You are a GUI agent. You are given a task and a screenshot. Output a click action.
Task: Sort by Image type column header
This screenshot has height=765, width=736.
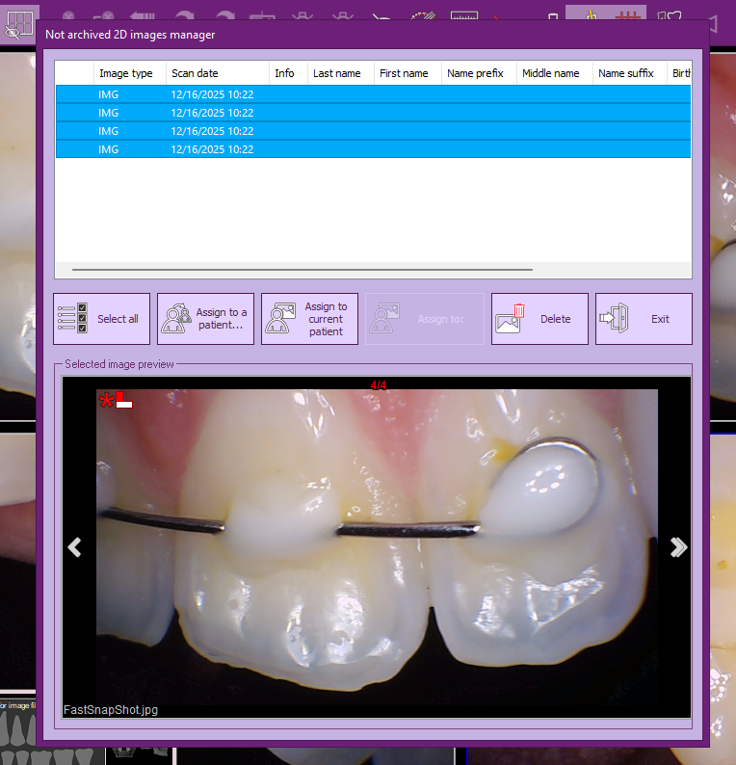(x=129, y=73)
